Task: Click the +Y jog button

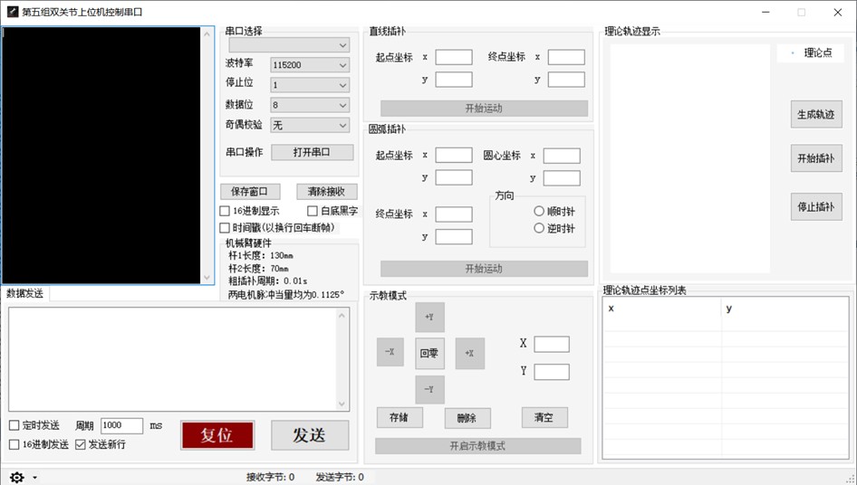Action: (x=429, y=318)
